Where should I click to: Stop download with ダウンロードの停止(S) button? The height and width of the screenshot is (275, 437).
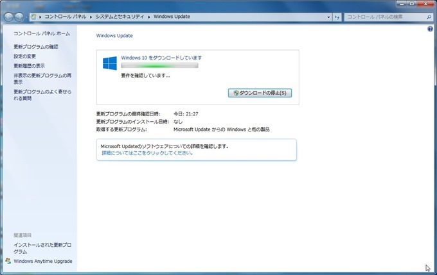(x=260, y=93)
